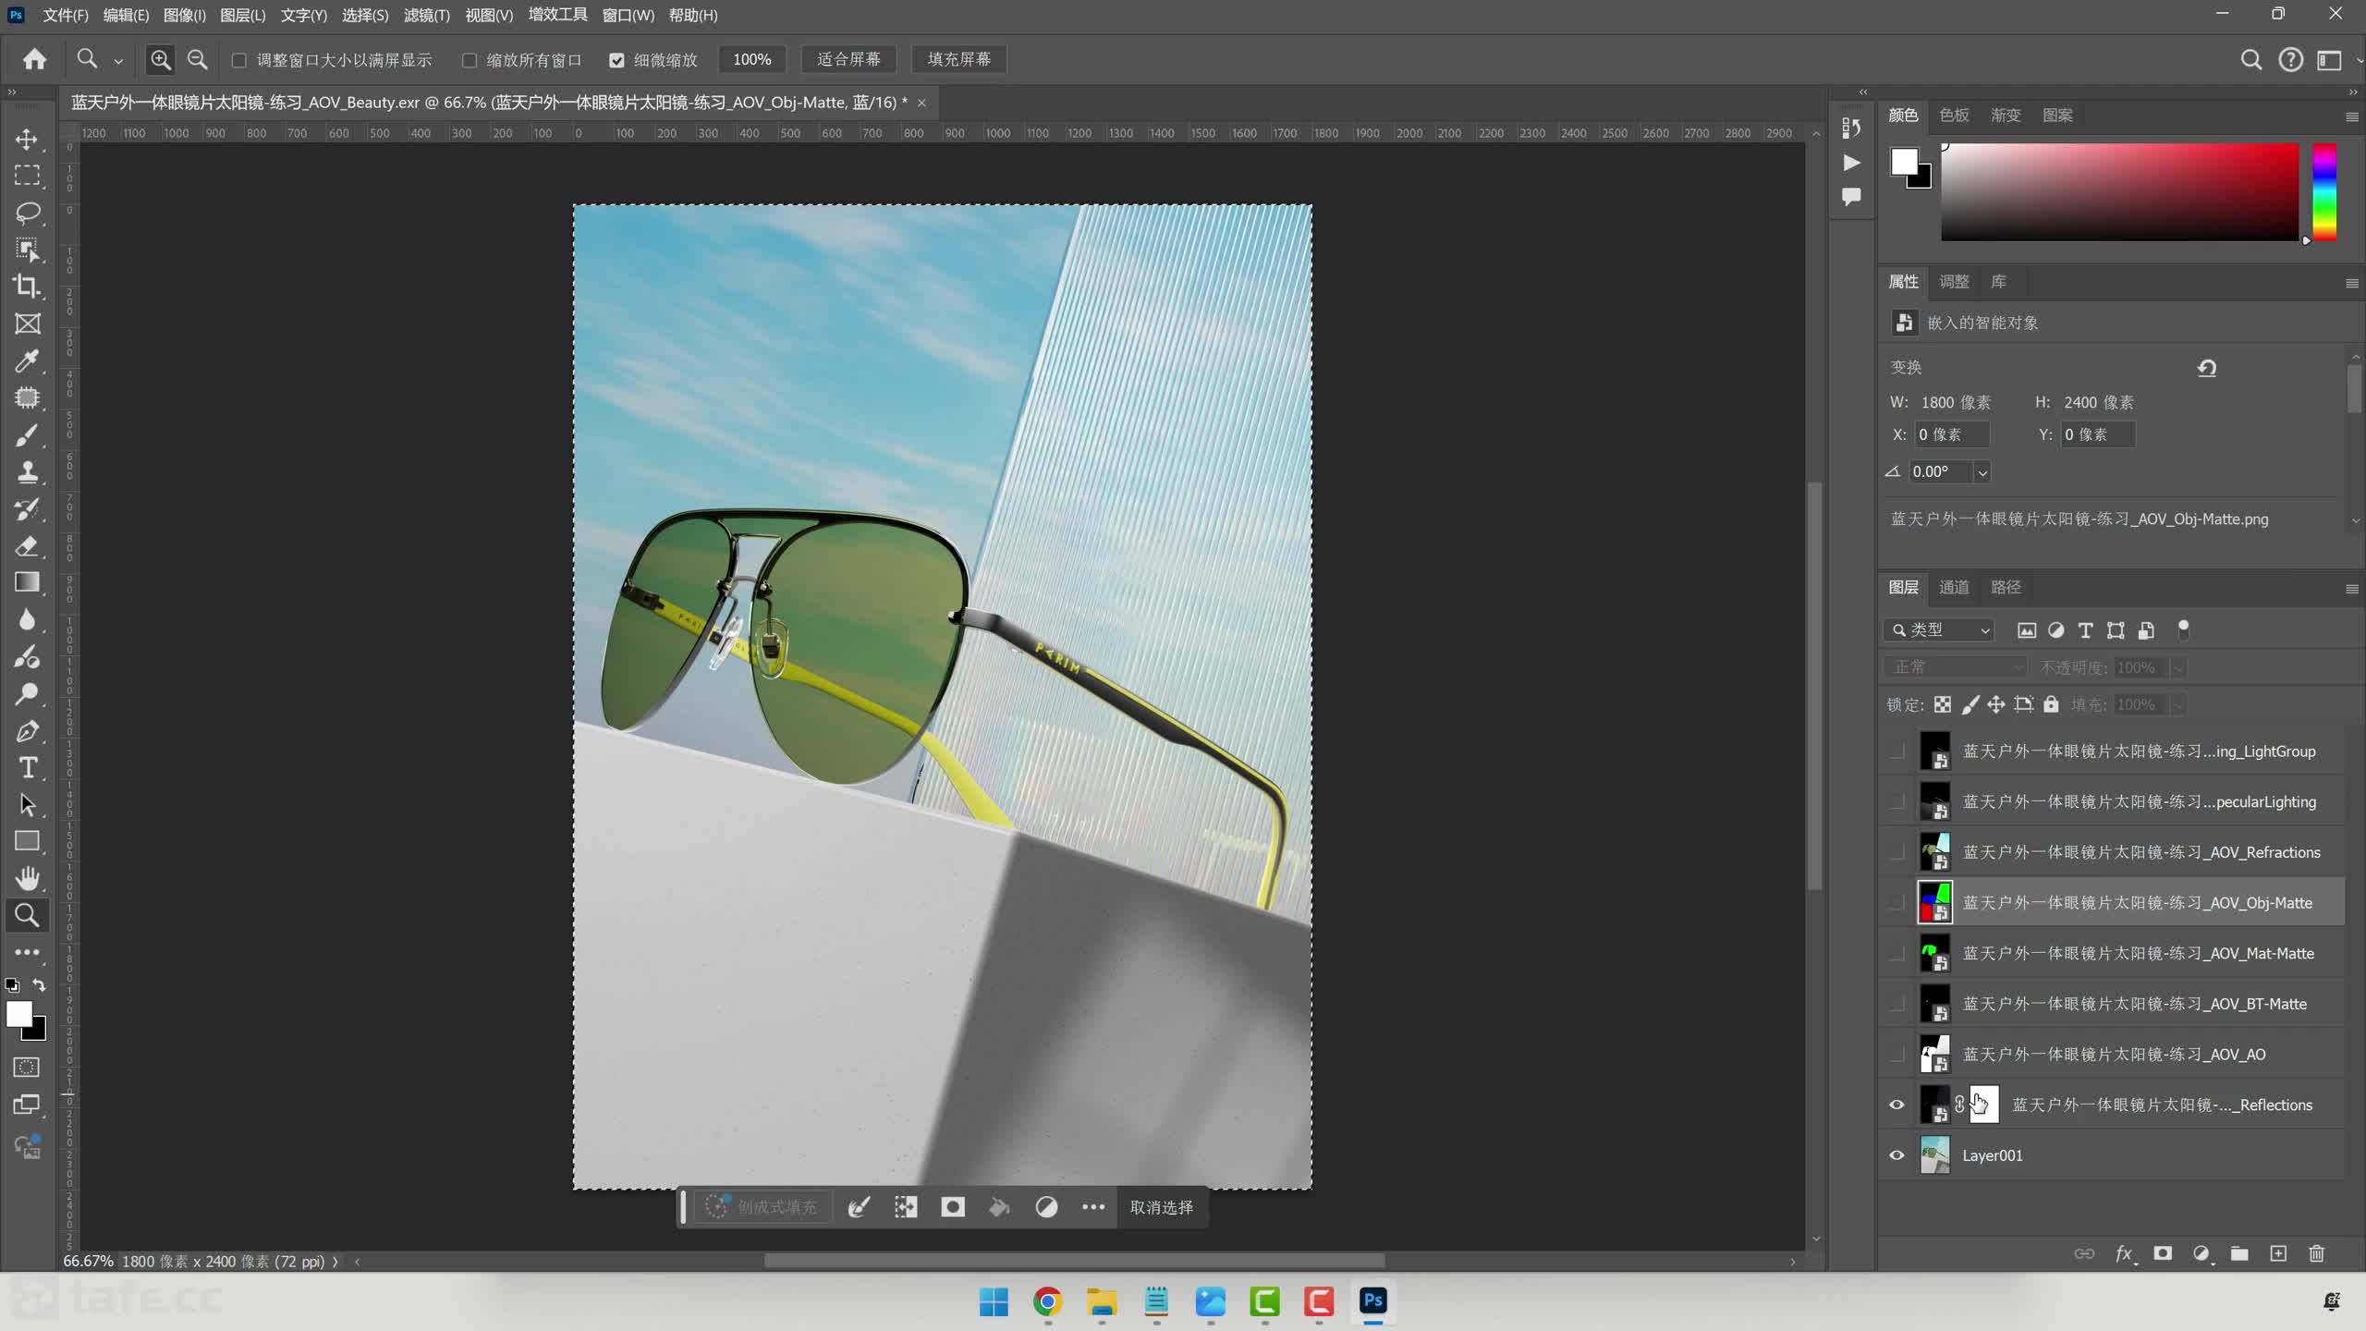The image size is (2366, 1331).
Task: Hide the Layer001 layer
Action: [1896, 1155]
